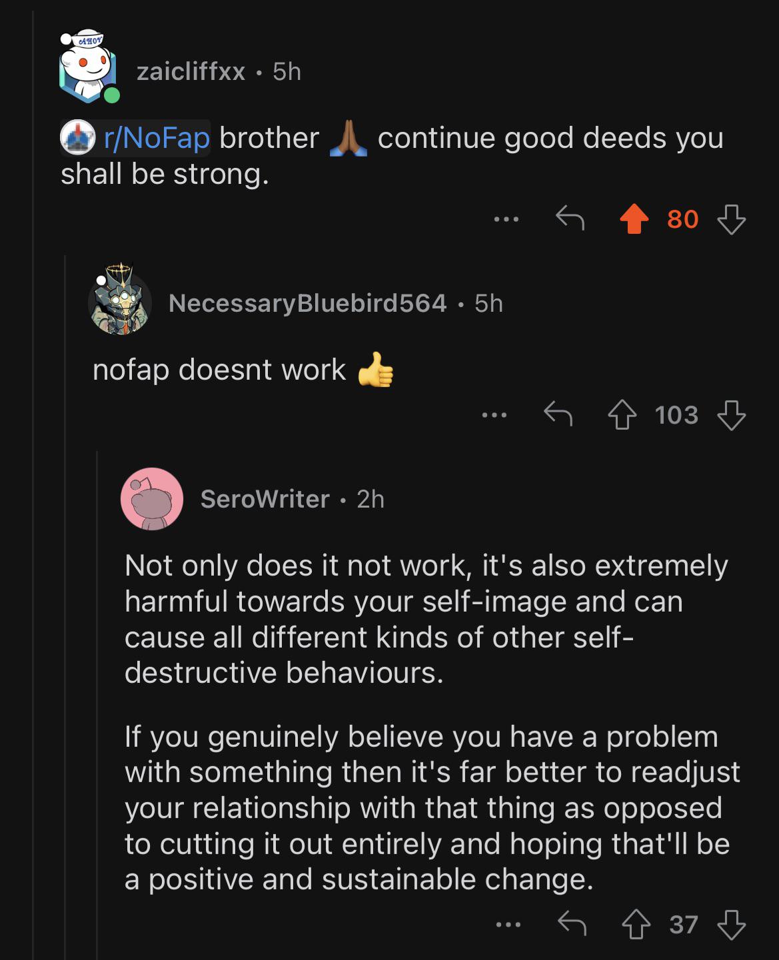Select zaicliffxx's sailor snoo avatar

click(x=87, y=67)
